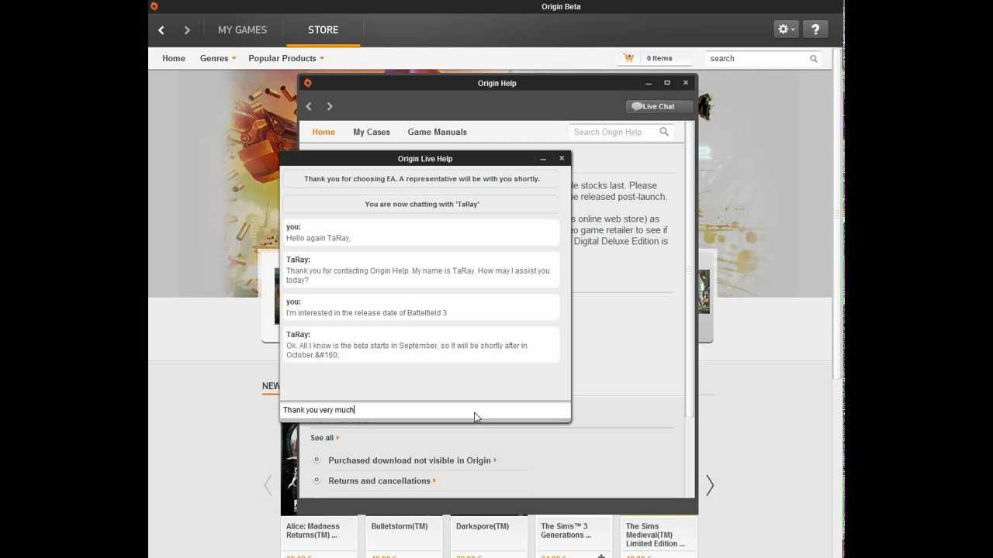
Task: Close the Origin Live Help chat window
Action: pyautogui.click(x=562, y=158)
